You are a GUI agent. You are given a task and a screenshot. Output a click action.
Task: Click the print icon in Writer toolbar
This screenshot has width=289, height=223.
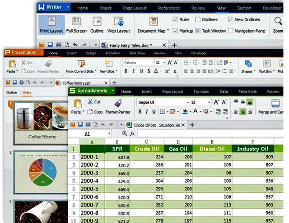coord(59,45)
